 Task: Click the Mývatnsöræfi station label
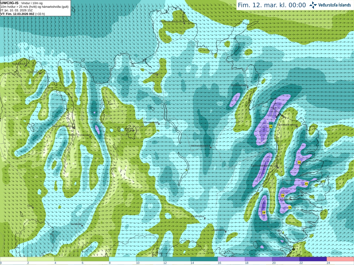[x=151, y=122]
